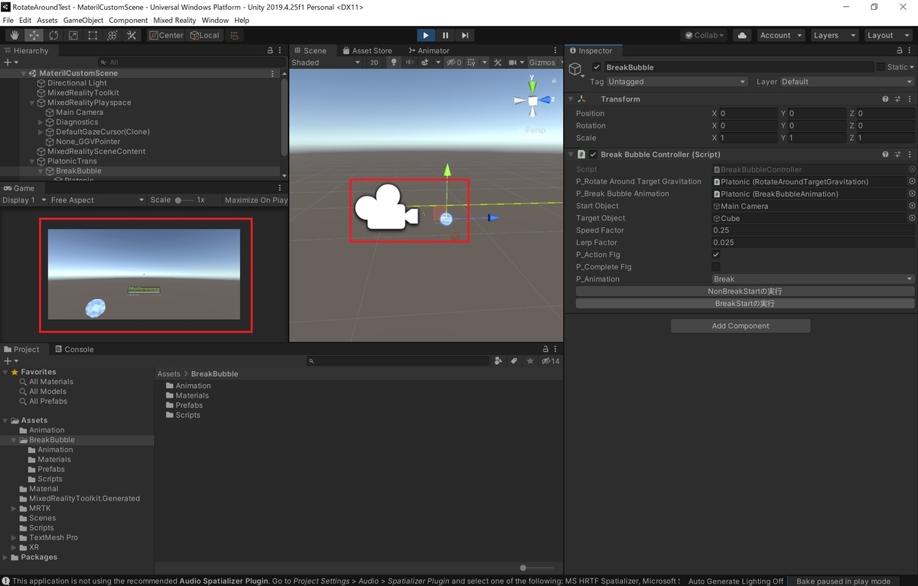Open the Account button
Image resolution: width=918 pixels, height=586 pixels.
click(x=780, y=35)
